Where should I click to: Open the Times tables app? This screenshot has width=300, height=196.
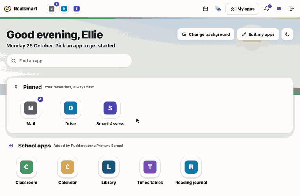150,167
